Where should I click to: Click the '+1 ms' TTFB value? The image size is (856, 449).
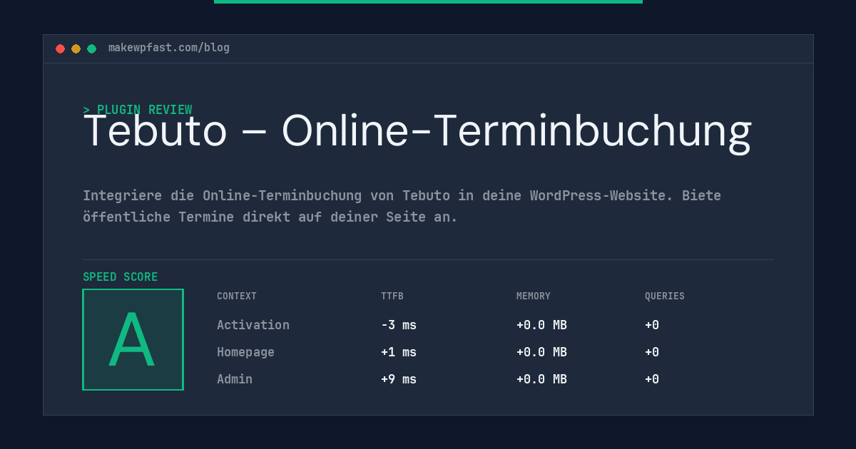click(399, 352)
